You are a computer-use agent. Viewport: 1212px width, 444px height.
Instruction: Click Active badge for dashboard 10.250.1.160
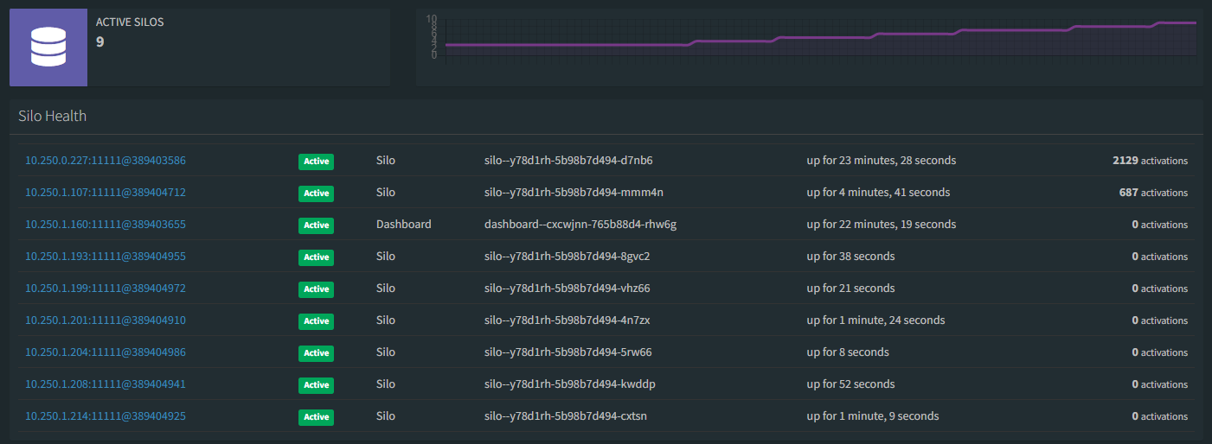[317, 225]
